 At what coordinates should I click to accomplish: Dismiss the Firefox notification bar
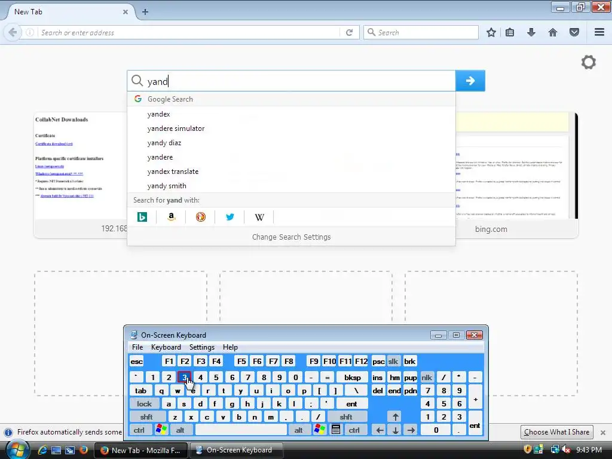point(602,433)
